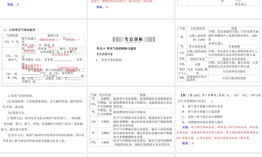Click the 【方法技巧】 heading
The width and height of the screenshot is (262, 157).
pyautogui.click(x=105, y=54)
